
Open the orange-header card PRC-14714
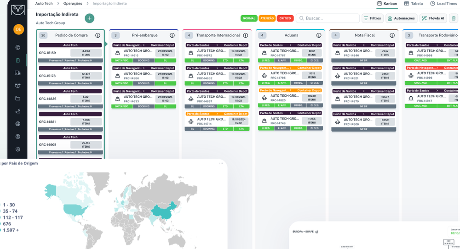pos(217,122)
